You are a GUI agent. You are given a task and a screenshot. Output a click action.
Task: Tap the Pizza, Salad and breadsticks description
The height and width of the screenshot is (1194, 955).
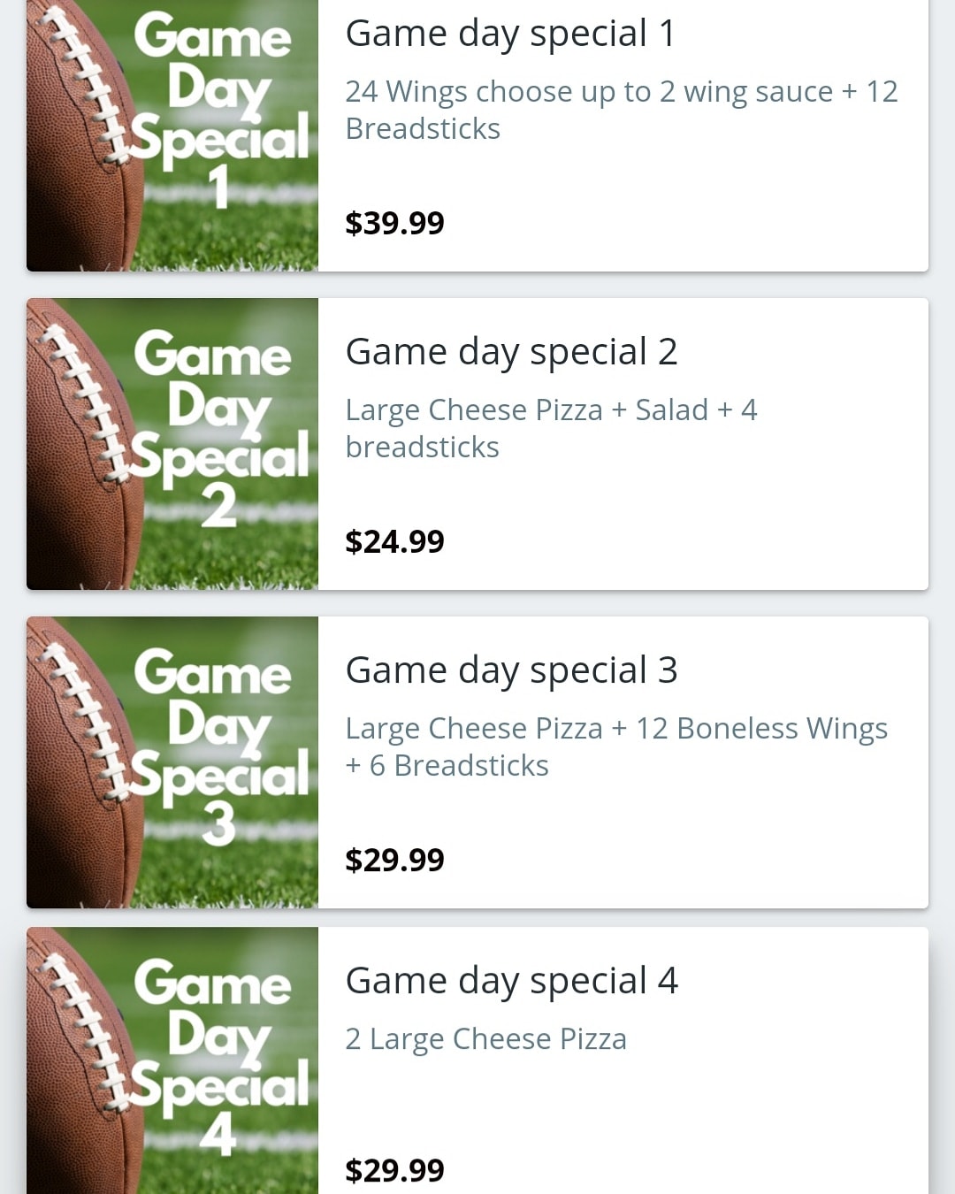tap(550, 428)
